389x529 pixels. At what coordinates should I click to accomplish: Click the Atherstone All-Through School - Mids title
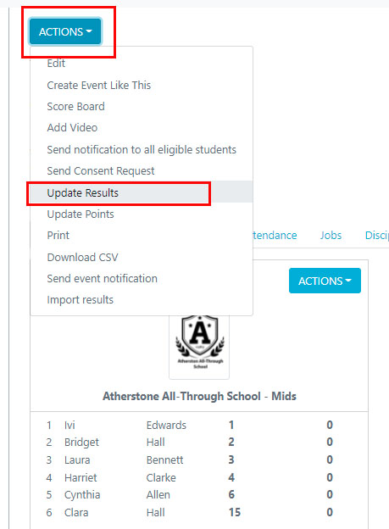[x=199, y=396]
